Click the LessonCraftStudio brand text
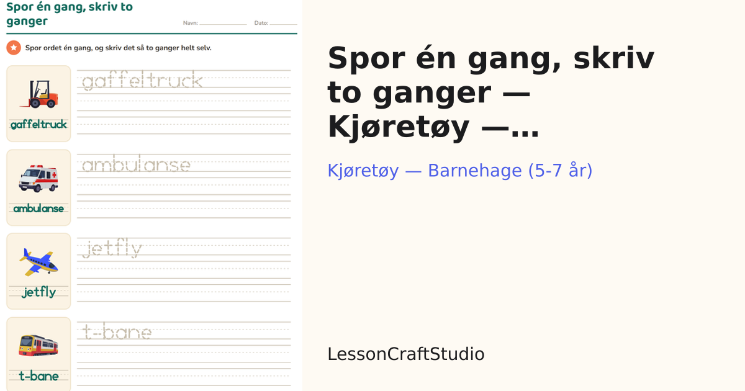Screen dimensions: 745x391 (x=406, y=354)
